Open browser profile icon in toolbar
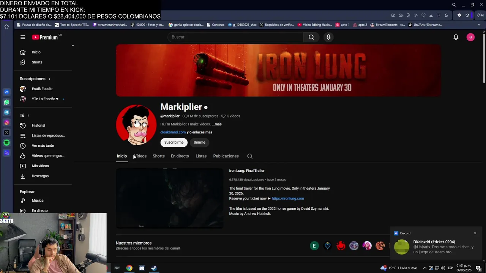 pyautogui.click(x=446, y=15)
